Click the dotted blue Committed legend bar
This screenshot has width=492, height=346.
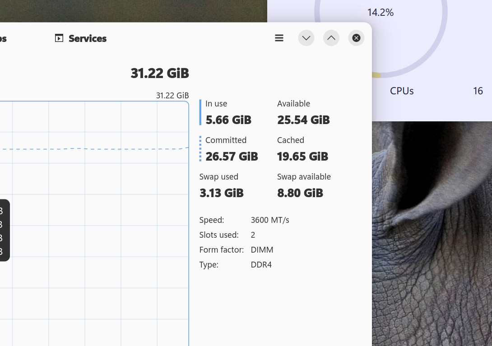200,149
